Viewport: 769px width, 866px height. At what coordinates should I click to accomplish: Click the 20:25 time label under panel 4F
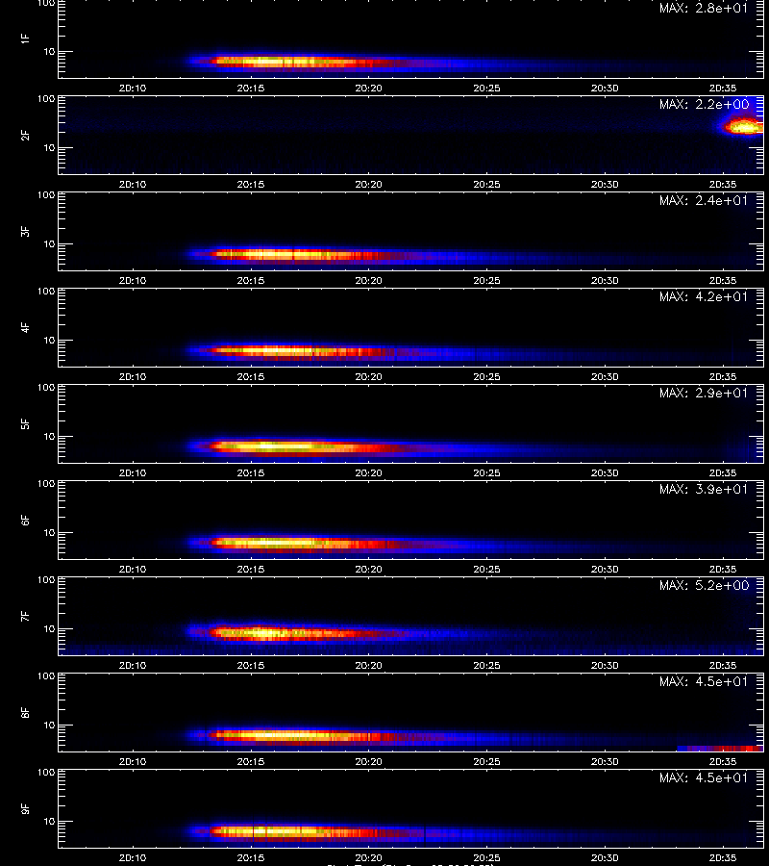486,376
